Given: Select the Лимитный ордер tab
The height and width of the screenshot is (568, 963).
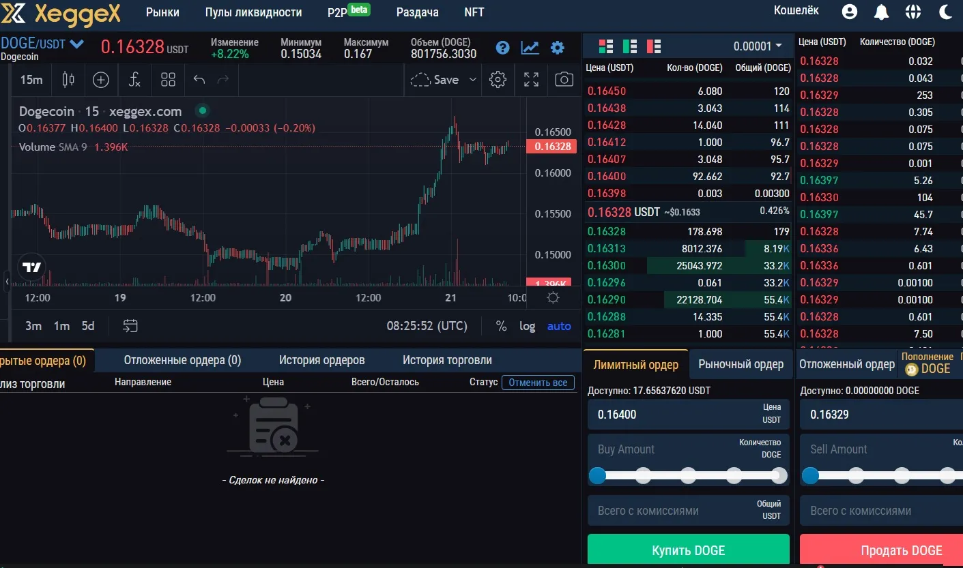Looking at the screenshot, I should point(635,364).
